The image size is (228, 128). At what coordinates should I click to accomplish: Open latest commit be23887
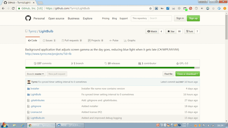tap(180, 82)
